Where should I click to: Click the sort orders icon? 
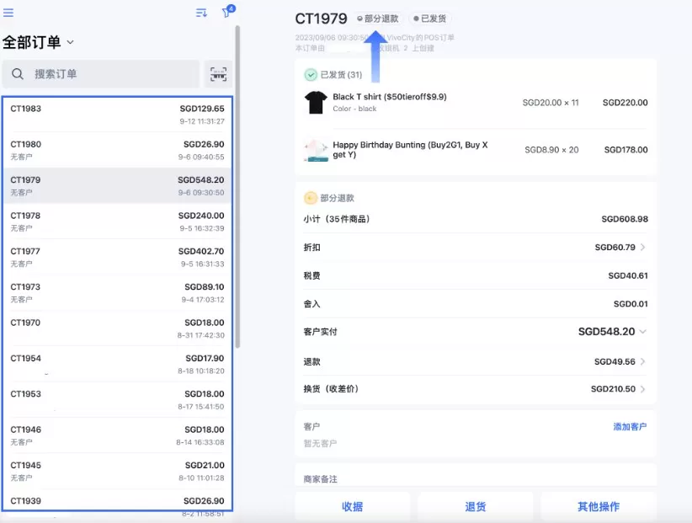pos(200,11)
